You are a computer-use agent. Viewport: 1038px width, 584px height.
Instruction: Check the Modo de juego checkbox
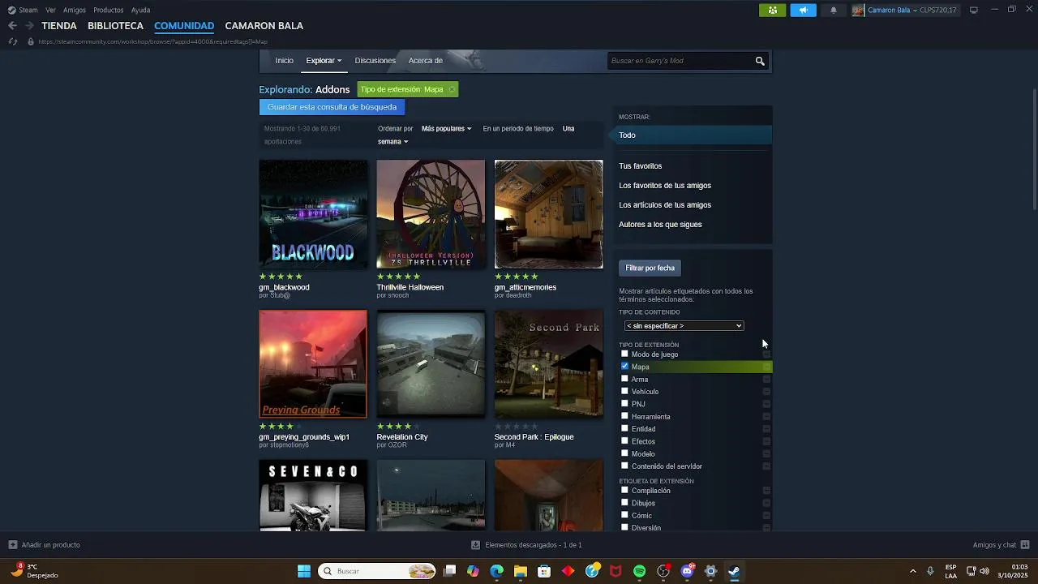point(624,354)
